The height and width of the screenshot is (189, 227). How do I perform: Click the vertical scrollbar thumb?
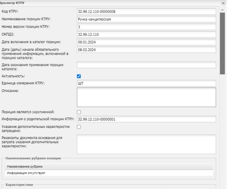point(222,43)
